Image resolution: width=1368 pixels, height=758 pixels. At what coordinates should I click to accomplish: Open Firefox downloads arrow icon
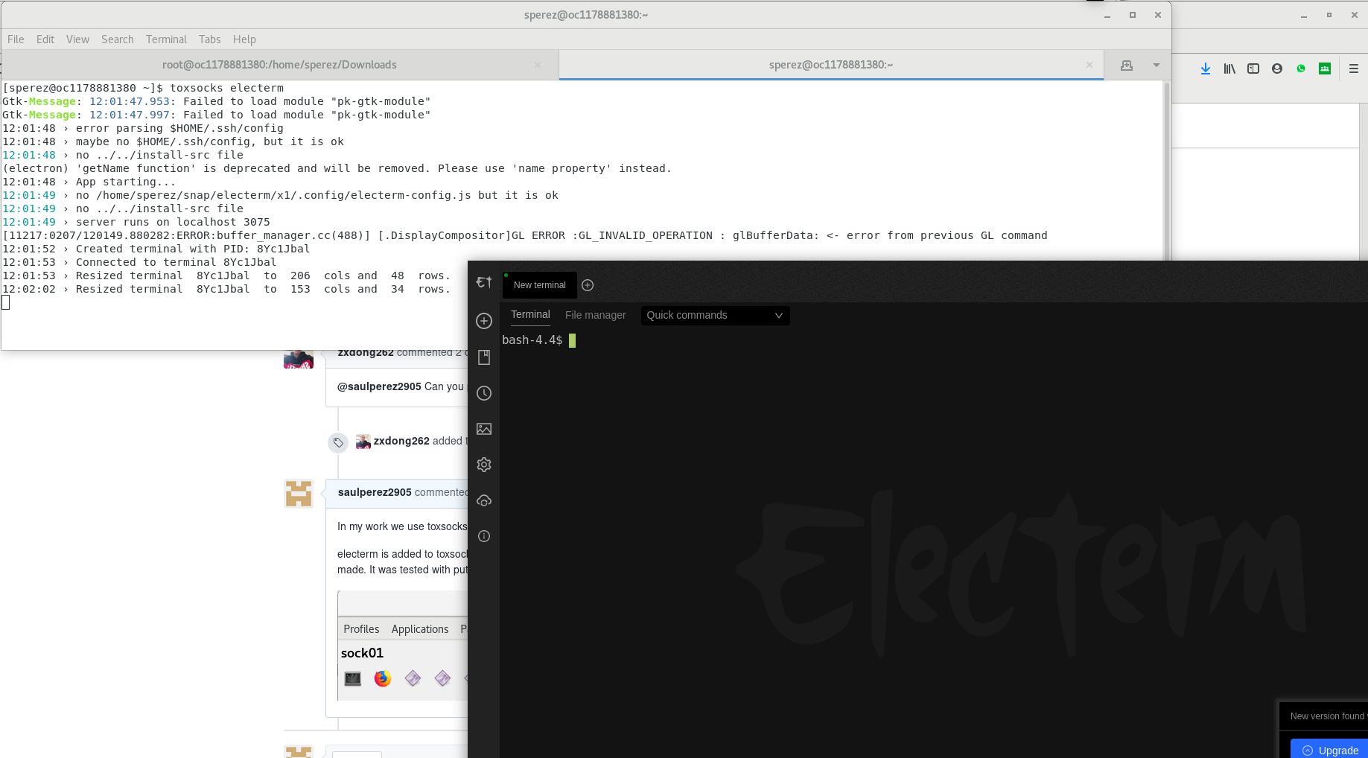click(1206, 69)
